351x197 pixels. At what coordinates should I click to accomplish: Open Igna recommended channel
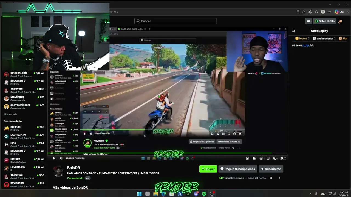24,144
